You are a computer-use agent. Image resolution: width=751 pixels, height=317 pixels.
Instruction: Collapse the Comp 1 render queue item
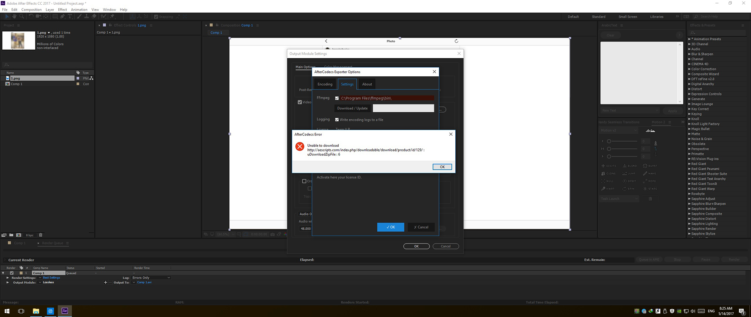pyautogui.click(x=3, y=273)
